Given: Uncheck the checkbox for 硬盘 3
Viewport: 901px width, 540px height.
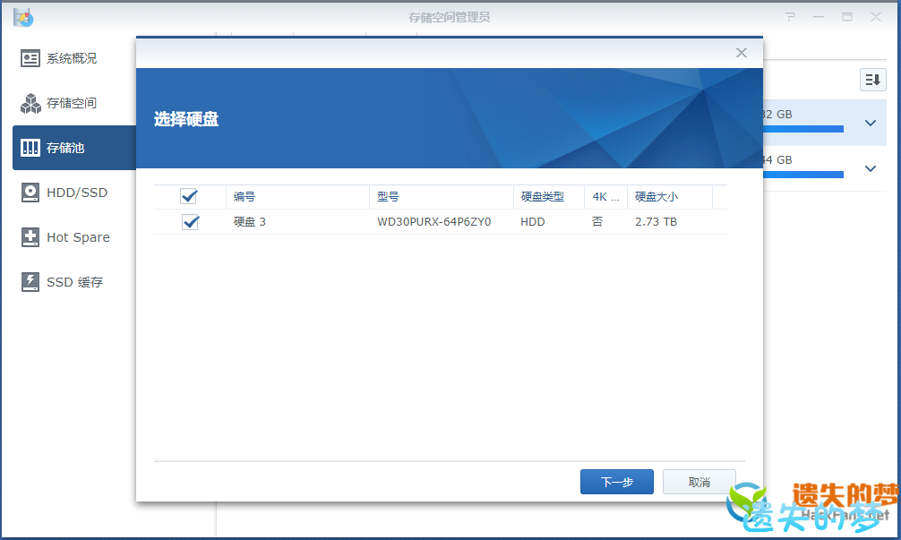Looking at the screenshot, I should [x=190, y=222].
